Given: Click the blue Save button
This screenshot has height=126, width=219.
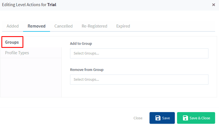Looking at the screenshot, I should point(162,118).
